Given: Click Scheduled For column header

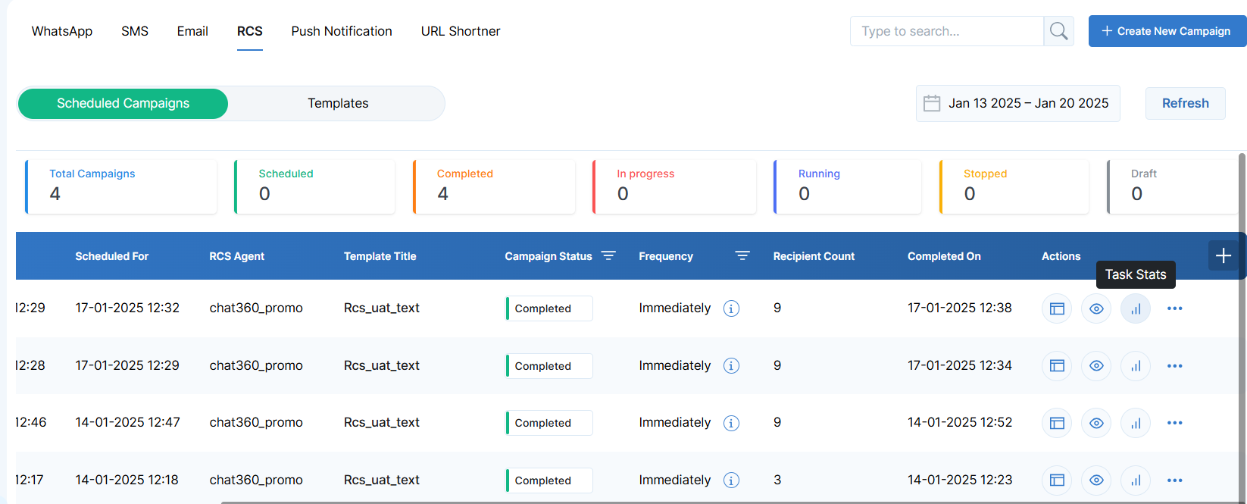Looking at the screenshot, I should (x=112, y=256).
